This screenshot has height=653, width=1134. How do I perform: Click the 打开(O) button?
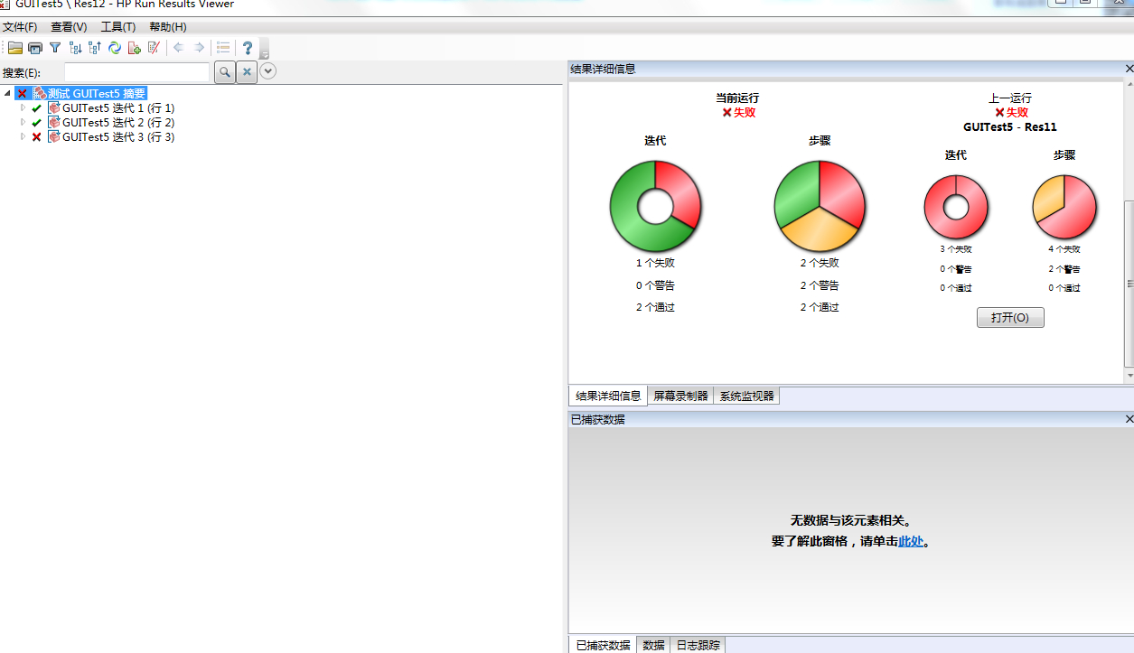(x=1010, y=317)
